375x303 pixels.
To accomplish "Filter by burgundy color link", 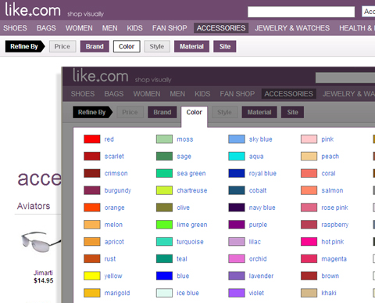I will pyautogui.click(x=118, y=190).
